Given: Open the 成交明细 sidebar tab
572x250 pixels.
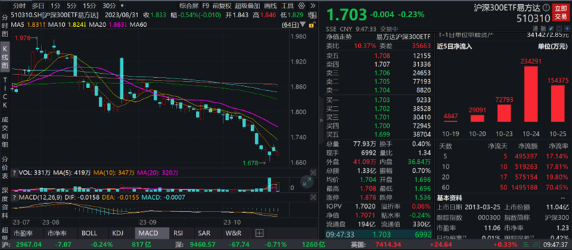Looking at the screenshot, I should (x=5, y=133).
